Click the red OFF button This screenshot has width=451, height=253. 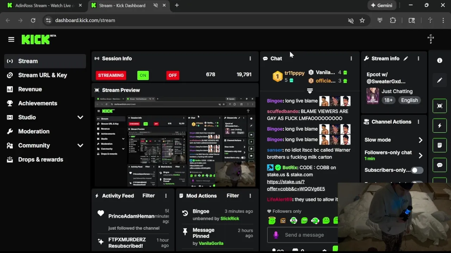coord(173,75)
